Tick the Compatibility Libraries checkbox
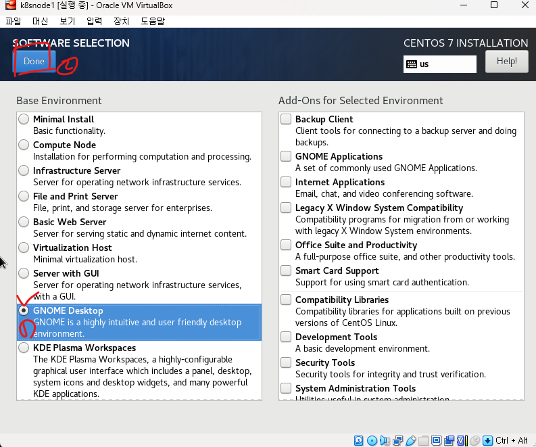This screenshot has width=536, height=447. point(286,300)
